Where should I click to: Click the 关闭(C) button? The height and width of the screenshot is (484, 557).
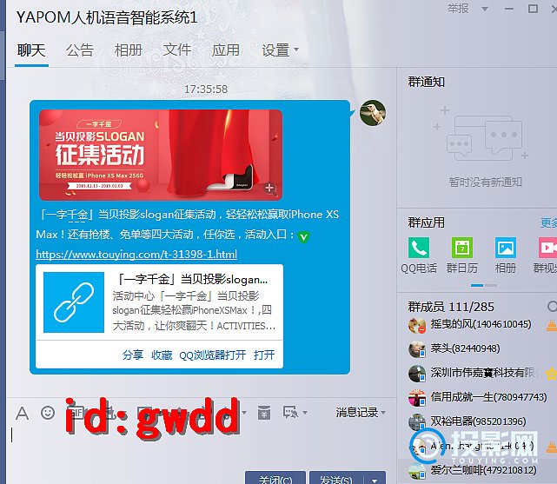point(275,478)
